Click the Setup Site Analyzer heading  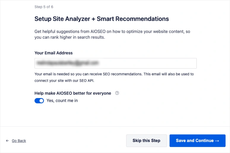pyautogui.click(x=101, y=19)
